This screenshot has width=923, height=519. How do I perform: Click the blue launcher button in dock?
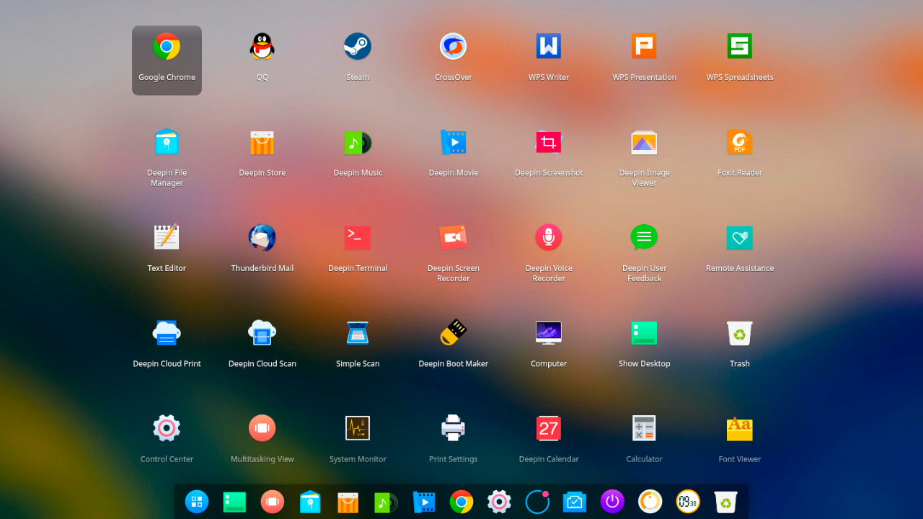(x=197, y=502)
